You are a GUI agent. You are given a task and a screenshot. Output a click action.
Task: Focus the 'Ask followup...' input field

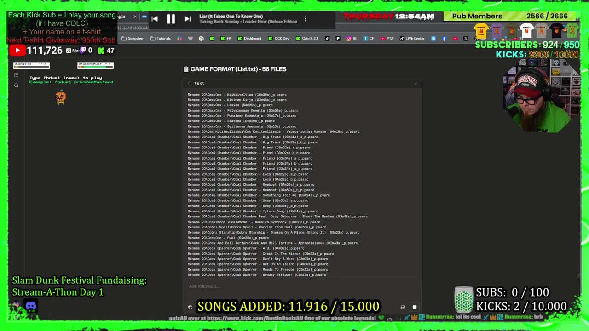pos(294,286)
